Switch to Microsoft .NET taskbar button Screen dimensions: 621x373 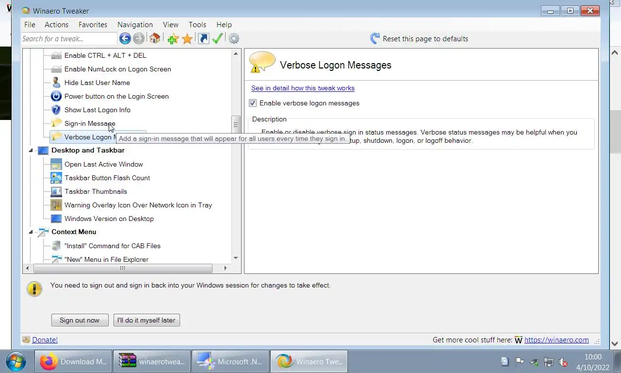click(x=230, y=361)
